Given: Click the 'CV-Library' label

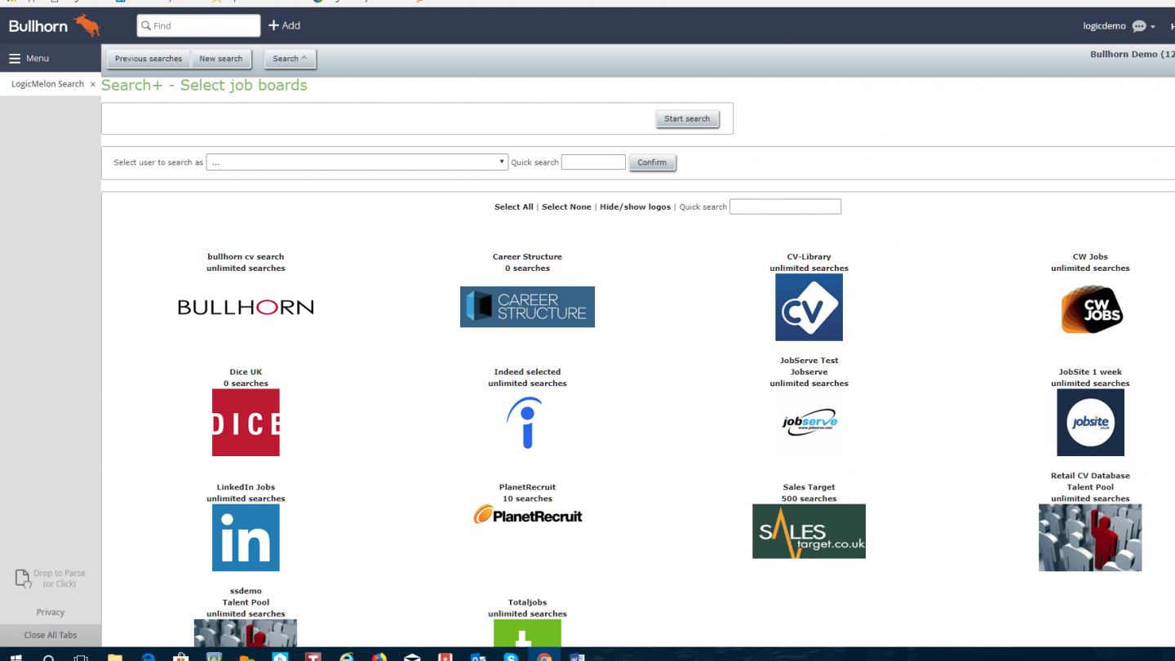Looking at the screenshot, I should point(809,257).
